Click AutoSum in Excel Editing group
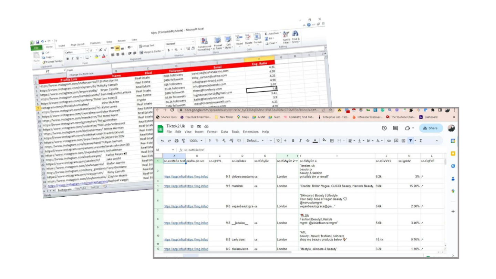The image size is (496, 279). coord(273,33)
